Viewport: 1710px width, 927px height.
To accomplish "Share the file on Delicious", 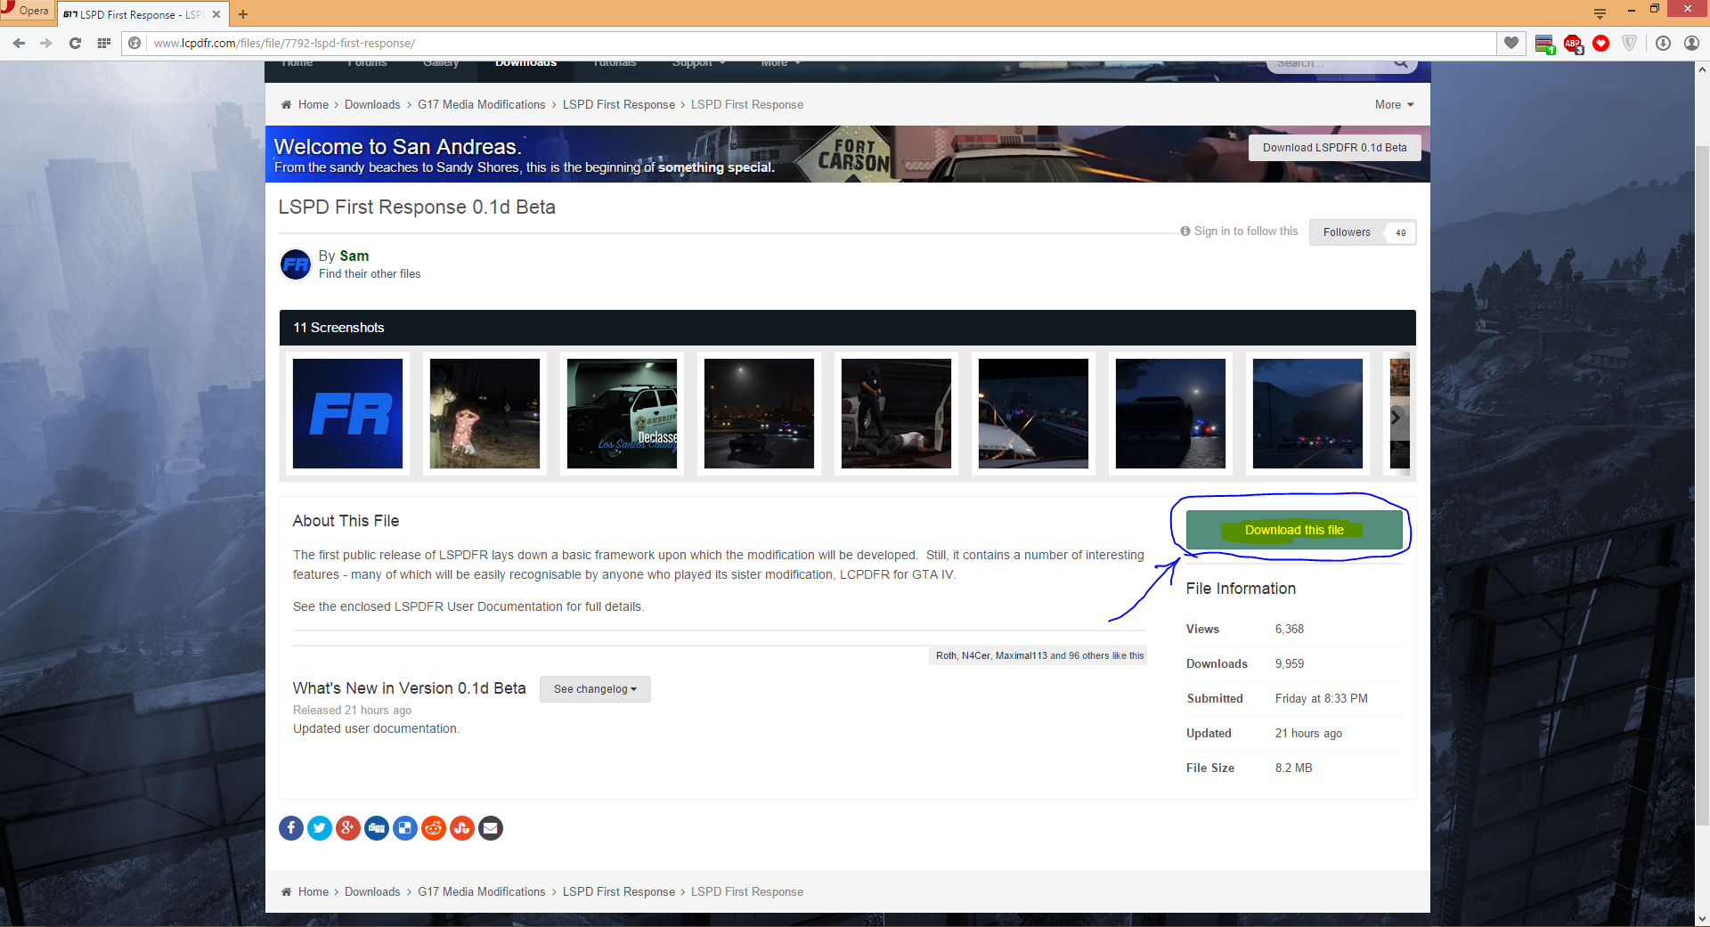I will click(x=405, y=828).
